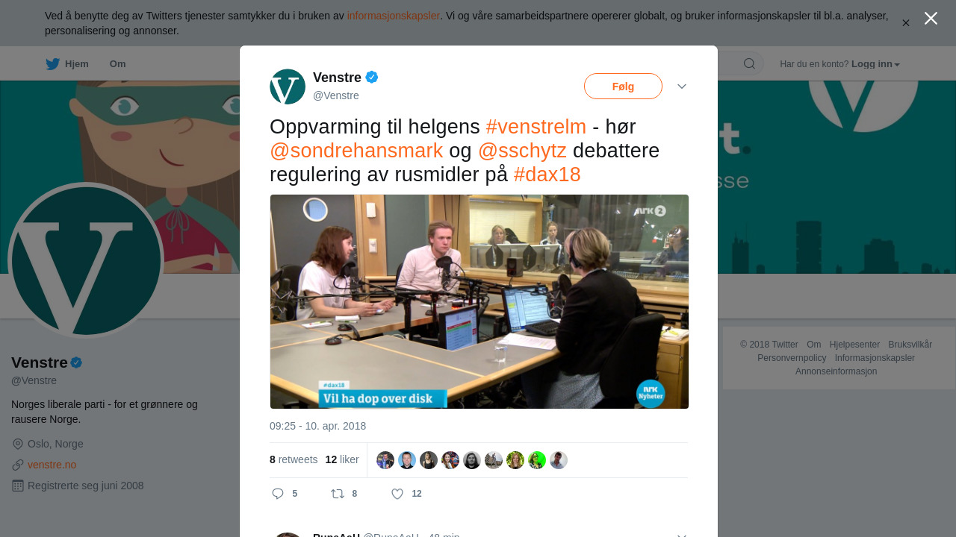Image resolution: width=956 pixels, height=537 pixels.
Task: Open @sondrehansmark profile link
Action: (x=356, y=151)
